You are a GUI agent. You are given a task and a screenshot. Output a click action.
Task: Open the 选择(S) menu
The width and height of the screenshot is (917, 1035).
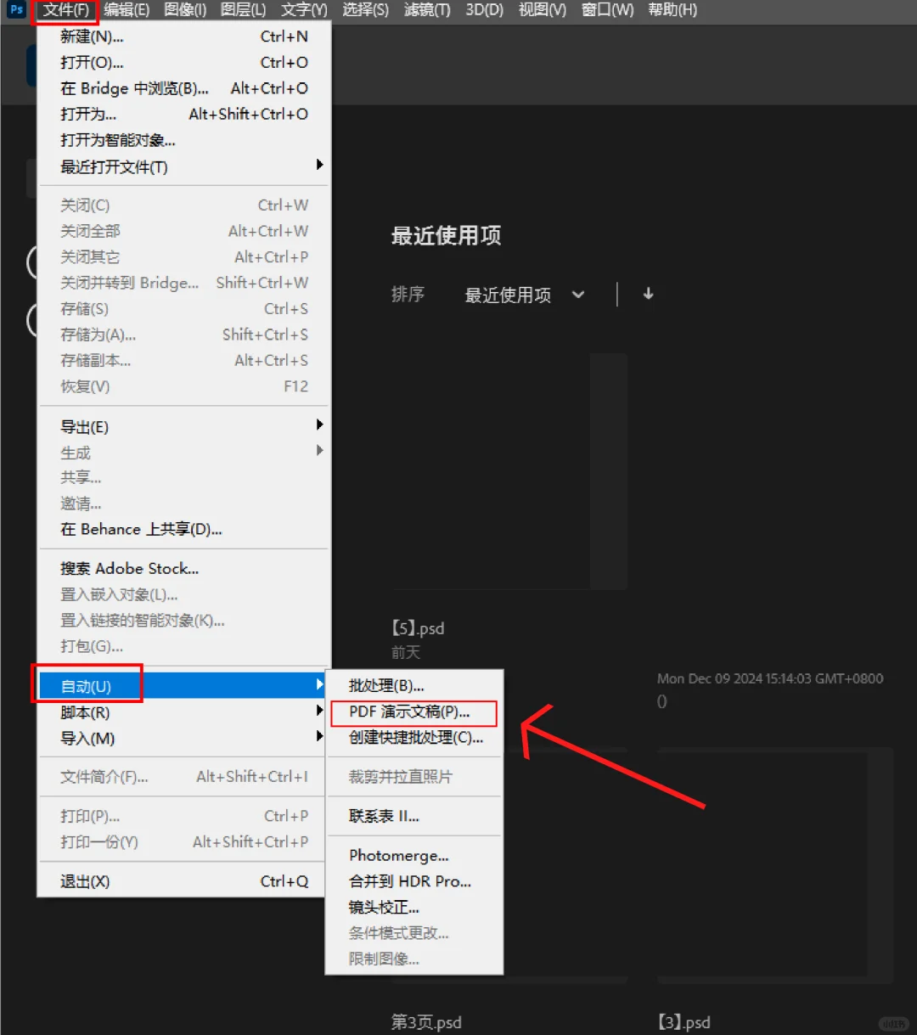(x=365, y=10)
